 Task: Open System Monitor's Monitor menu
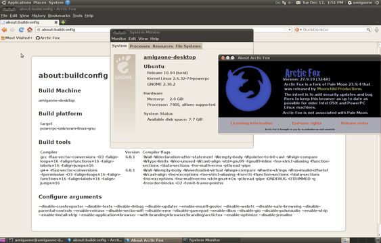(x=118, y=38)
